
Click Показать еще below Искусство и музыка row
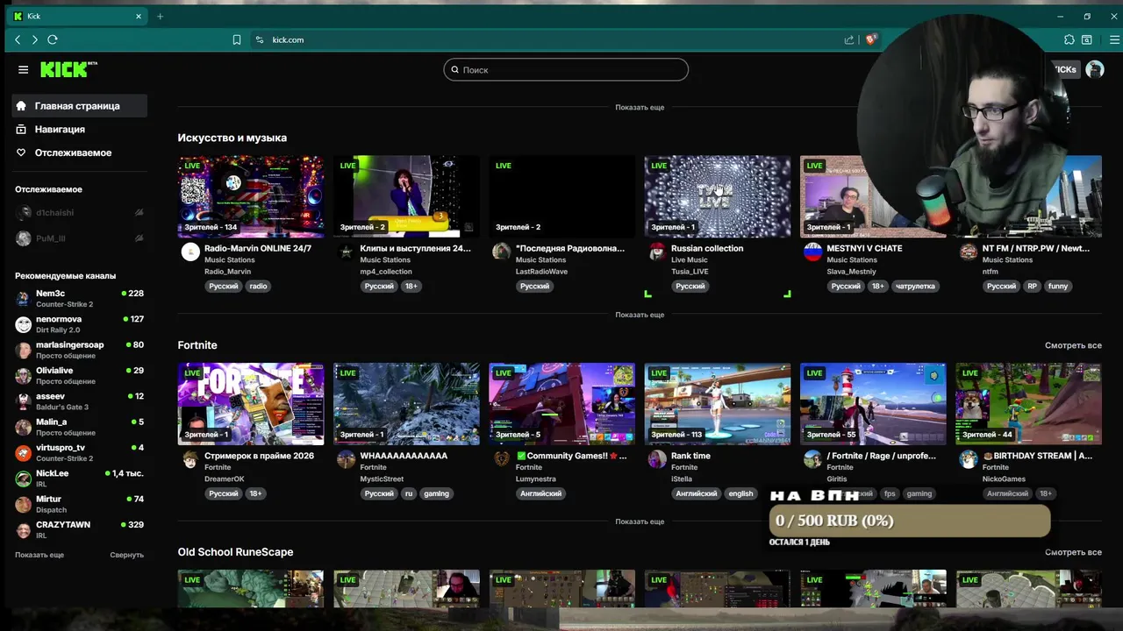coord(640,315)
